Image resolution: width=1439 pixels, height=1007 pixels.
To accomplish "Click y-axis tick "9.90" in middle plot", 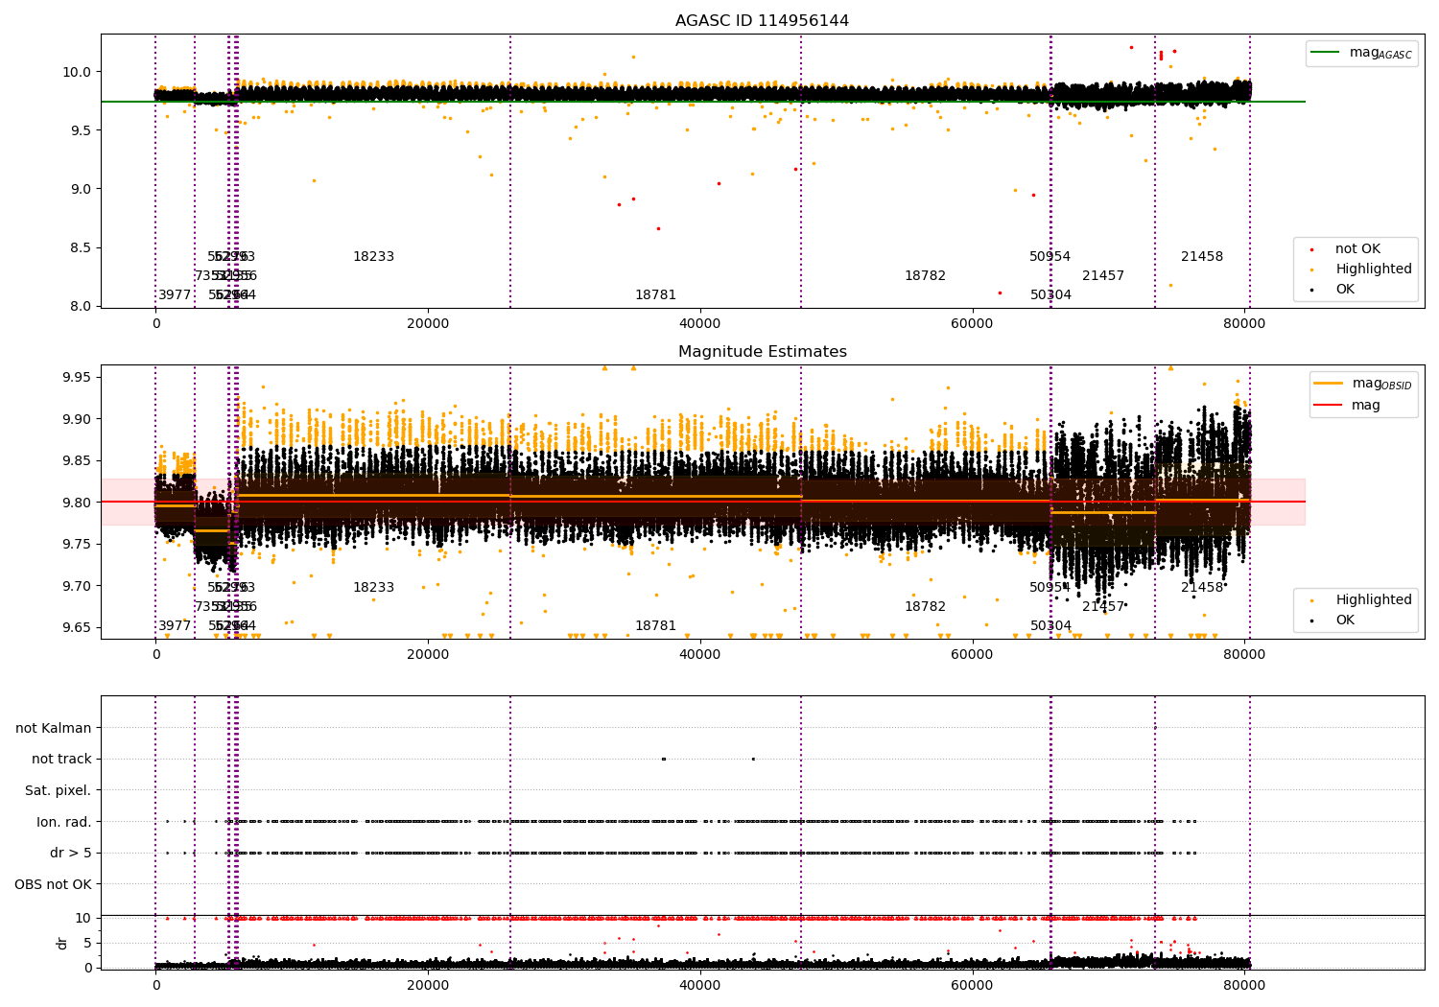I will click(x=77, y=419).
